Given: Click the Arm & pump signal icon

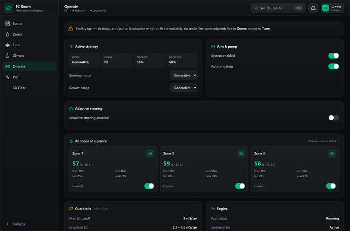Looking at the screenshot, I should click(213, 47).
